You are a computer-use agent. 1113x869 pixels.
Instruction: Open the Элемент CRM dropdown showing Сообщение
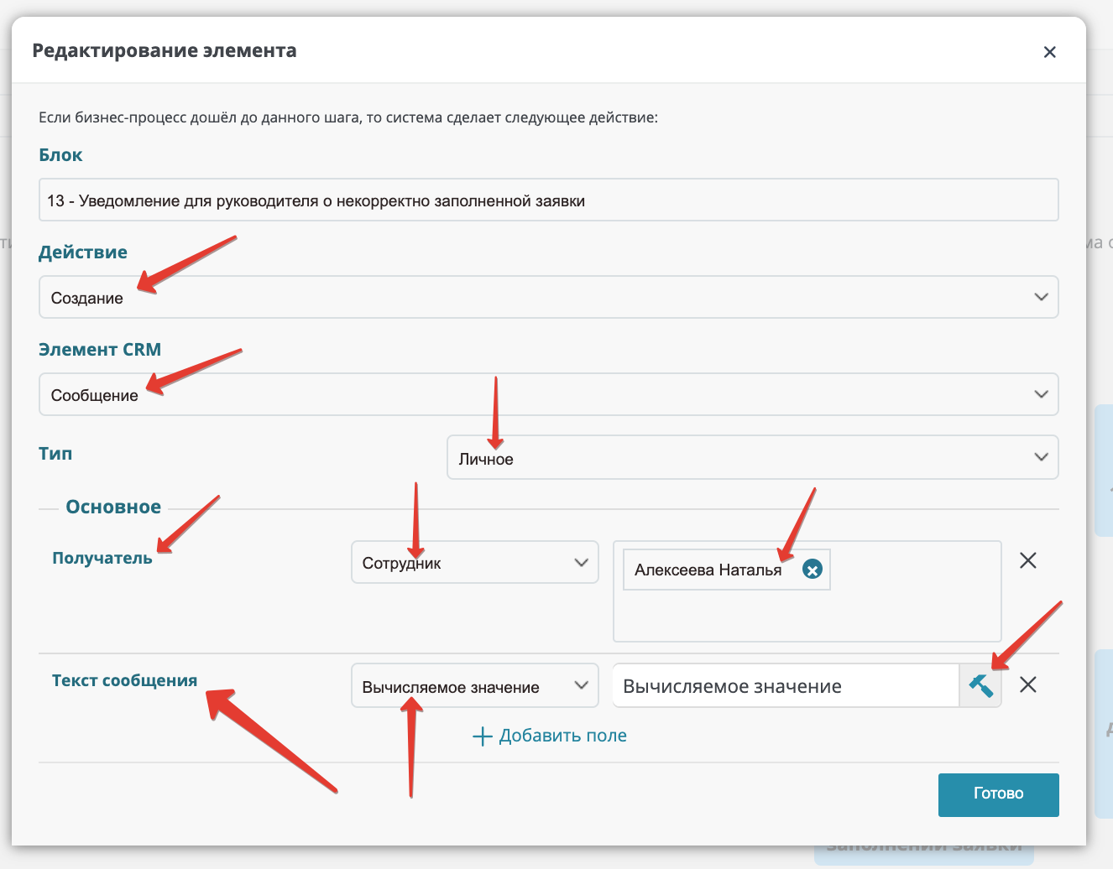[x=549, y=394]
